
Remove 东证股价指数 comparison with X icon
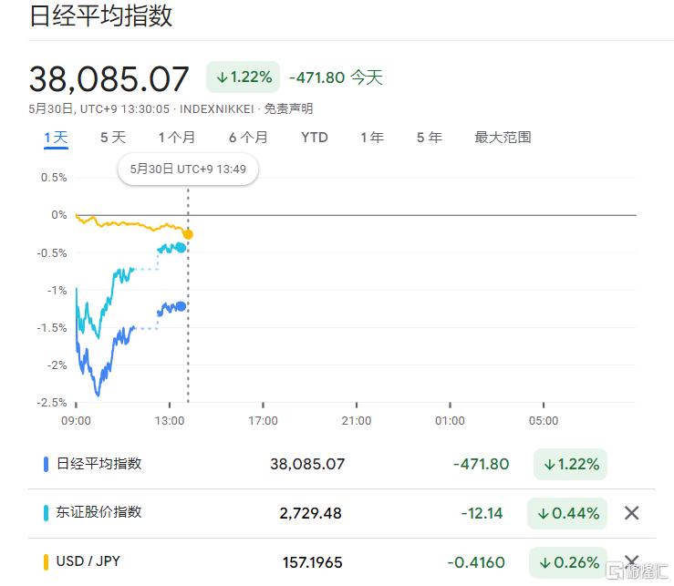[x=631, y=513]
